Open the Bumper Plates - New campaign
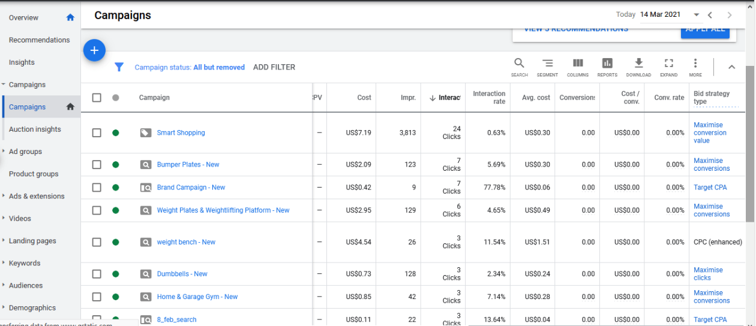Screen dimensions: 756x326 [188, 165]
